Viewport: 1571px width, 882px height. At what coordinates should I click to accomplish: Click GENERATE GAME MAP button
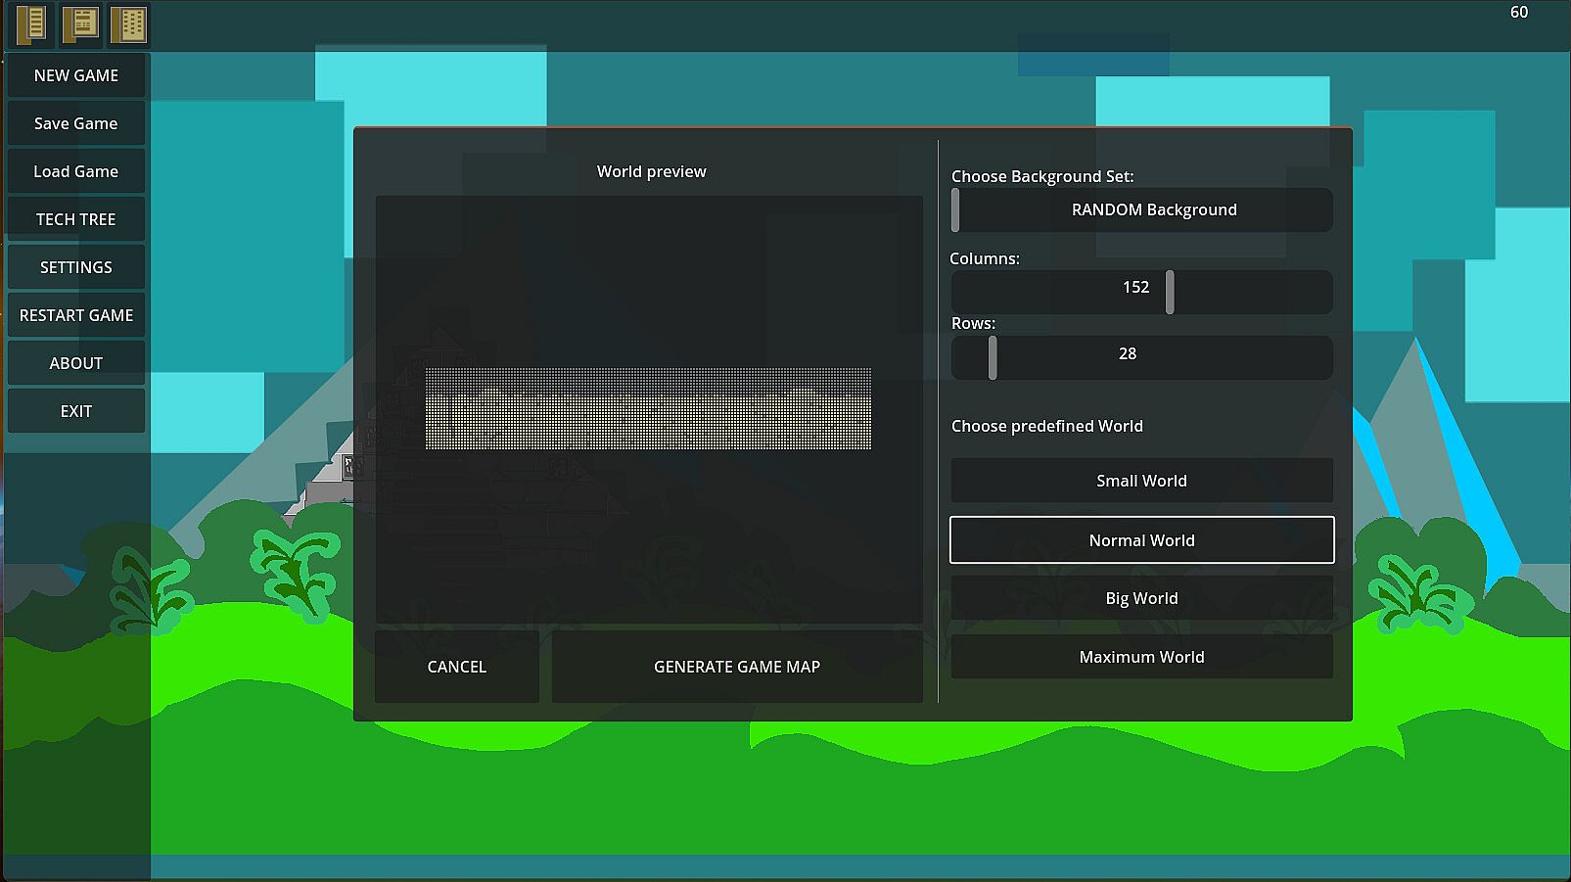737,667
